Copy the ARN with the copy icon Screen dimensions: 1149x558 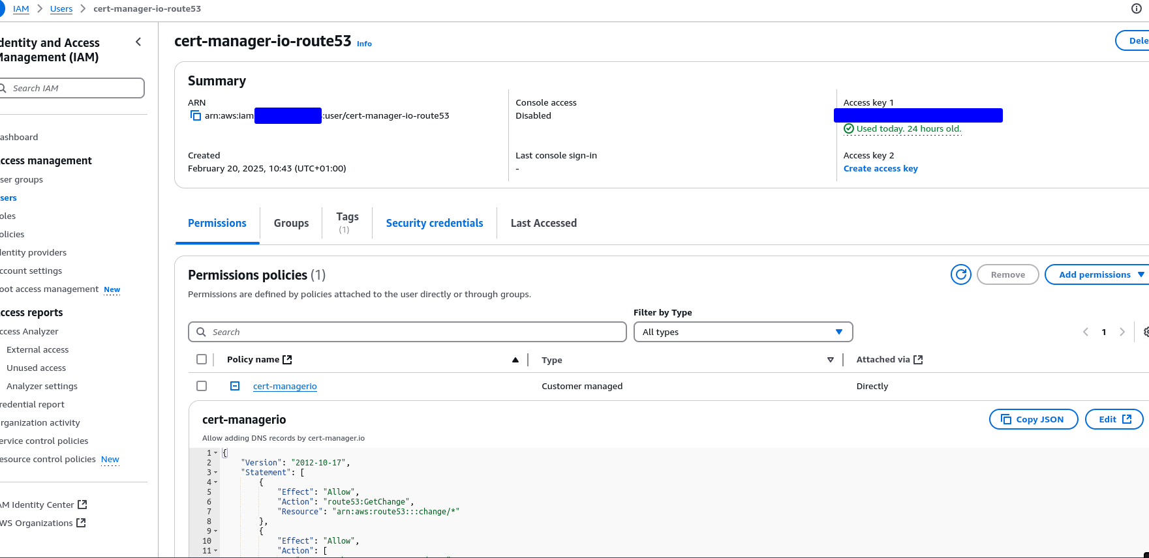(196, 115)
